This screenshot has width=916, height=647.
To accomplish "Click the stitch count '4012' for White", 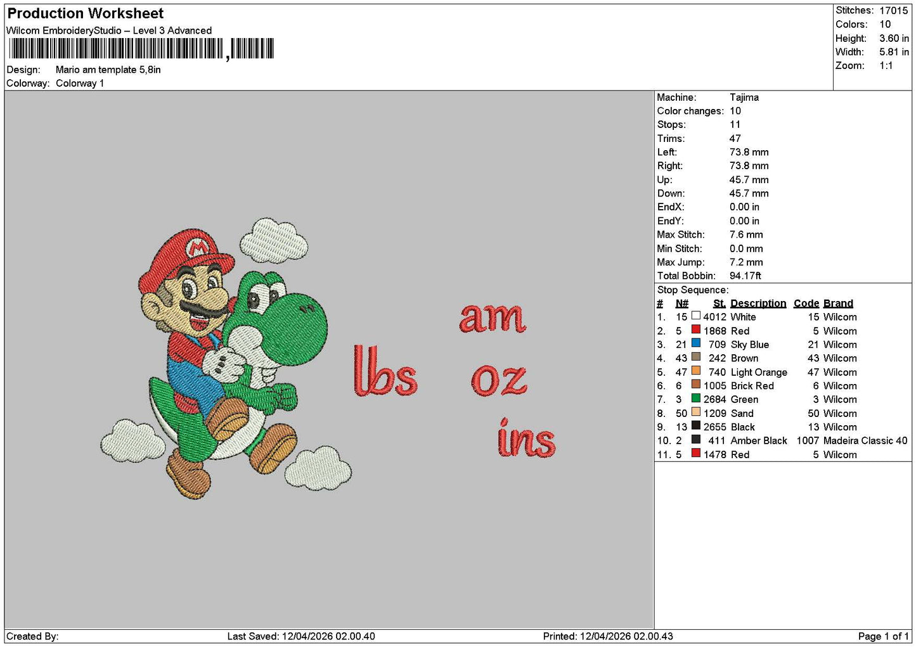I will (714, 317).
